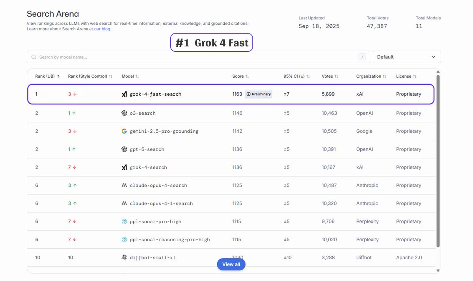Viewport: 473px width, 281px height.
Task: Click the style control rank of o3-search
Action: pos(72,113)
